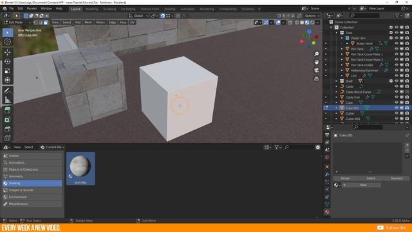Choose the Move tool in the toolbar
Viewport: 412px width, 232px height.
pyautogui.click(x=8, y=52)
